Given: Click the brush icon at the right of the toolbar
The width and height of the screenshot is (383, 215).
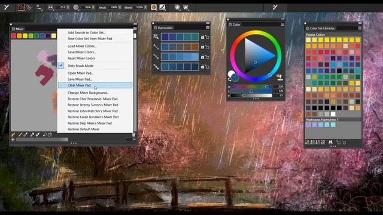Looking at the screenshot, I should pyautogui.click(x=275, y=7).
